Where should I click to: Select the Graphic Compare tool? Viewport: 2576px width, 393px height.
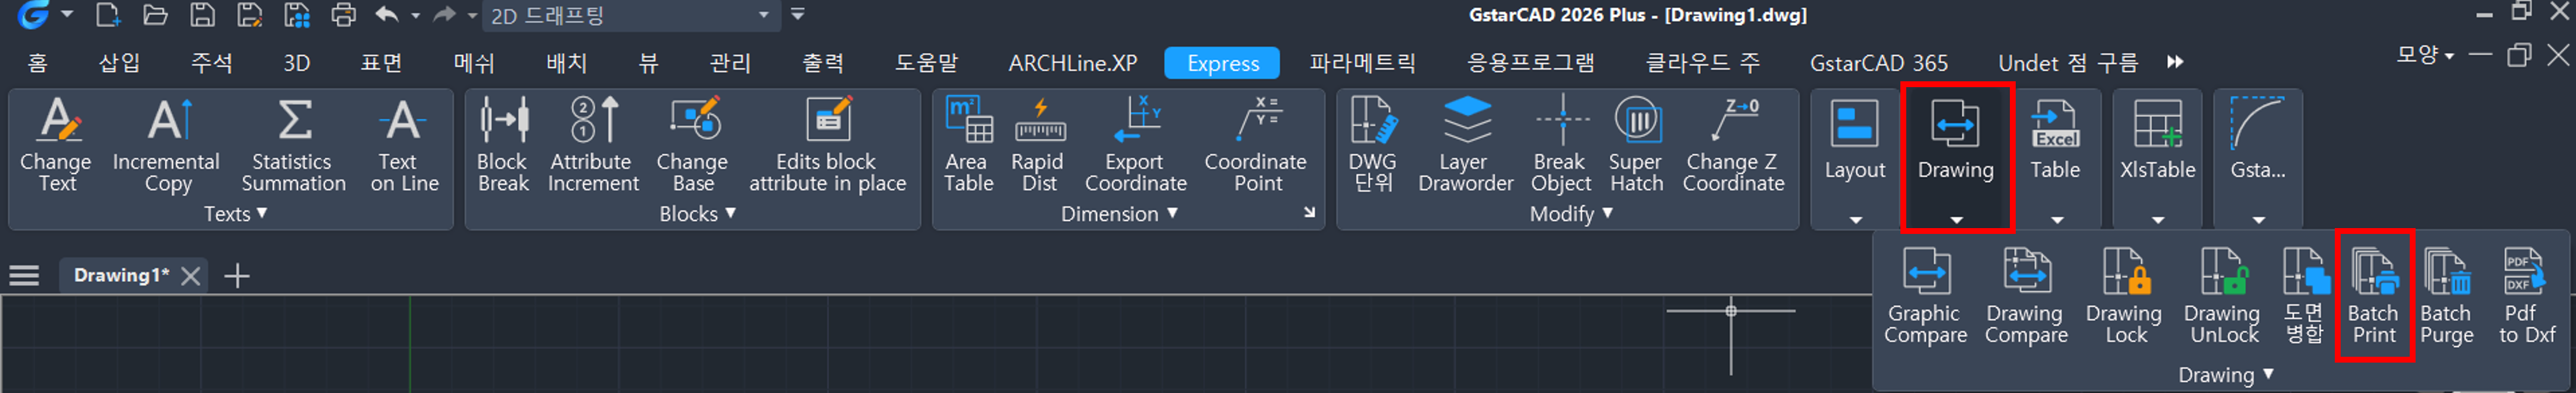(1925, 295)
